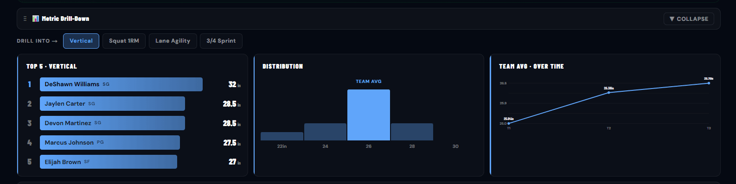Click the 22in distribution bar
Screen dimensions: 736x184
coord(282,136)
